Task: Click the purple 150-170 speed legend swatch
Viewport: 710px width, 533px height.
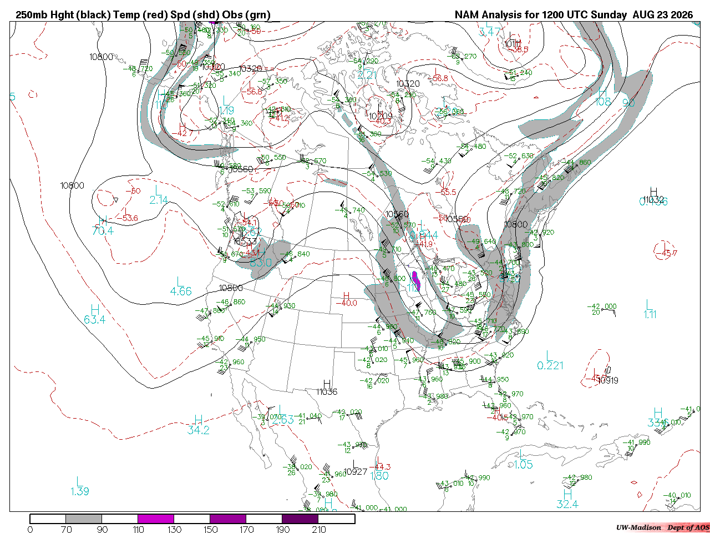Action: pyautogui.click(x=228, y=519)
